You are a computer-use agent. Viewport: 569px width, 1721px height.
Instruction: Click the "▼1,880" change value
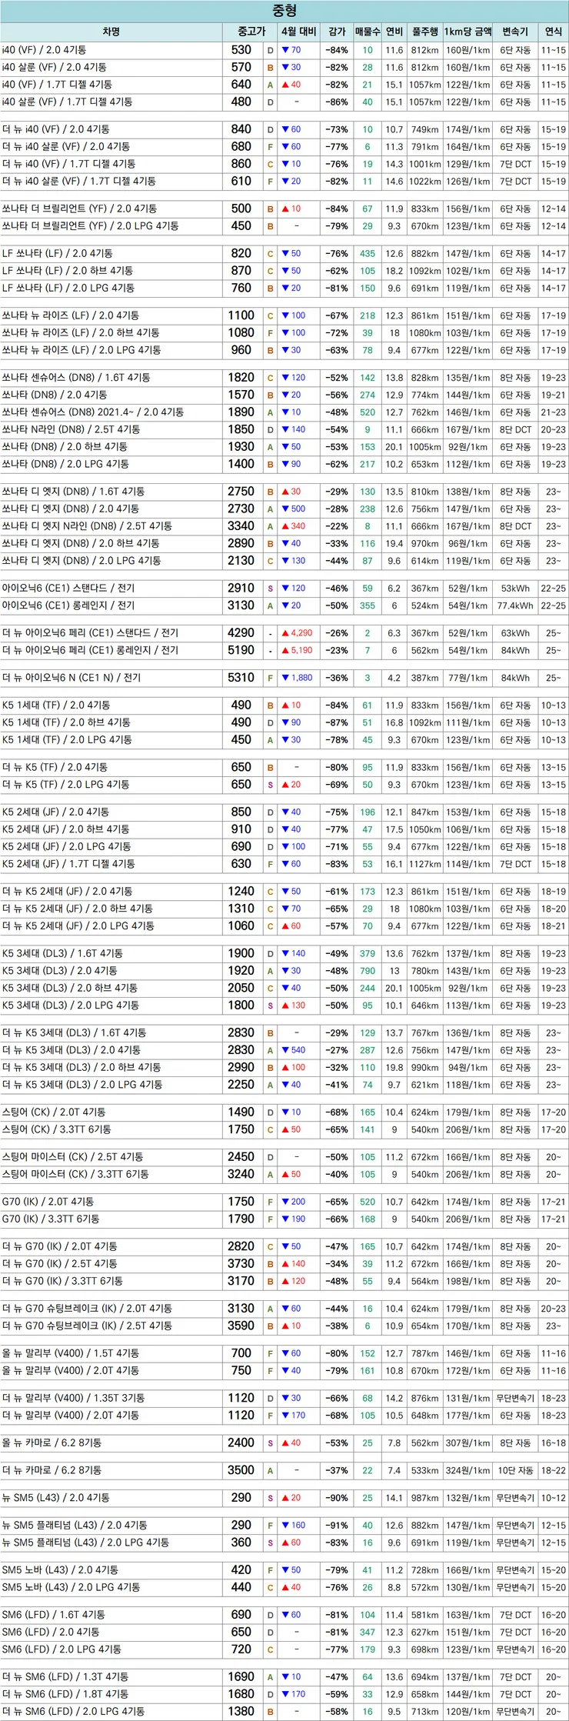coord(297,678)
